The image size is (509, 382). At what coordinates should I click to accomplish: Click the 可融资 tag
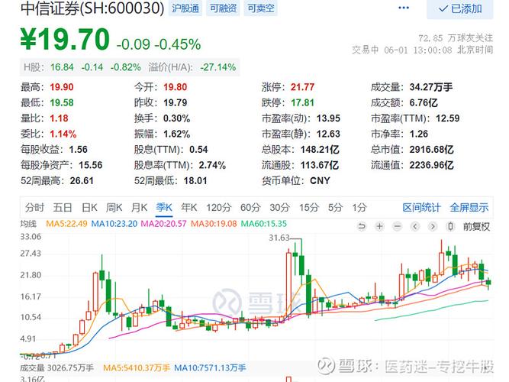(223, 8)
